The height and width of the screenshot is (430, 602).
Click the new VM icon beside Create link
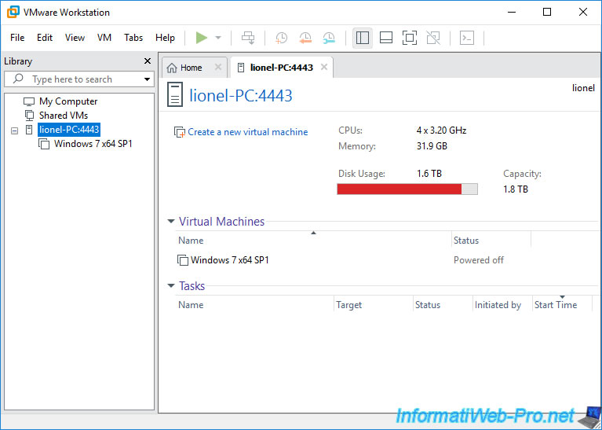click(180, 132)
